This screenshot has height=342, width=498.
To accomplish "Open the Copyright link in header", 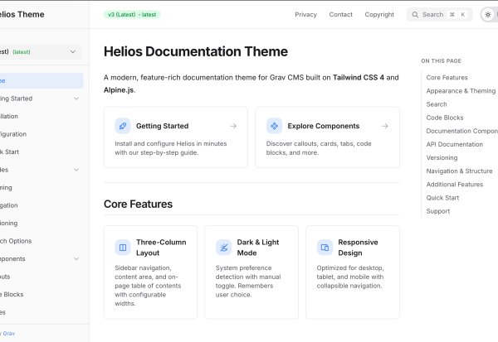I will click(x=379, y=15).
